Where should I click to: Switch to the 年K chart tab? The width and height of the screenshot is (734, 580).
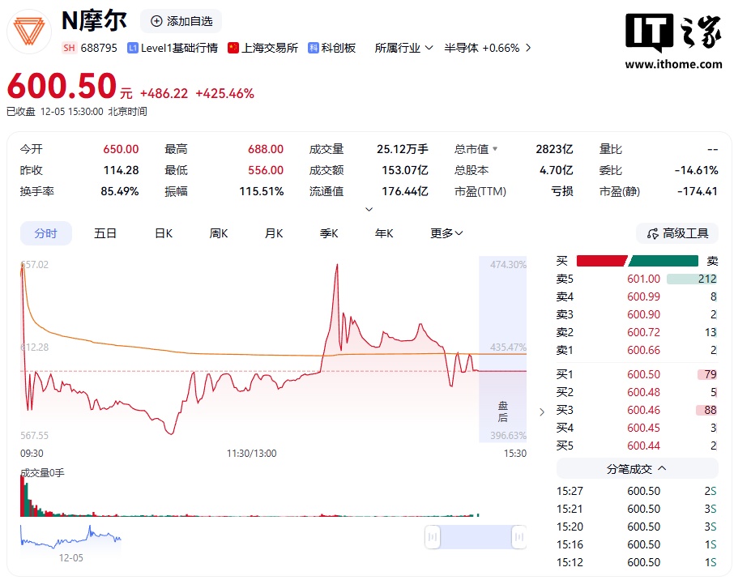pyautogui.click(x=384, y=233)
